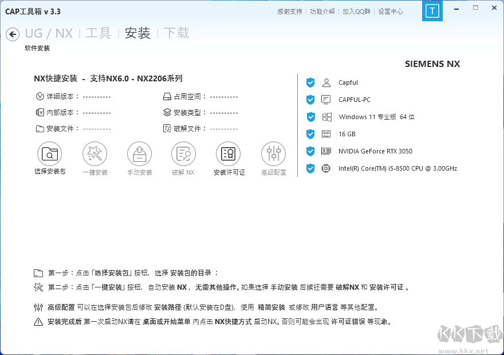This screenshot has height=355, width=504.
Task: Open 高级配置 advanced settings icon
Action: 273,153
